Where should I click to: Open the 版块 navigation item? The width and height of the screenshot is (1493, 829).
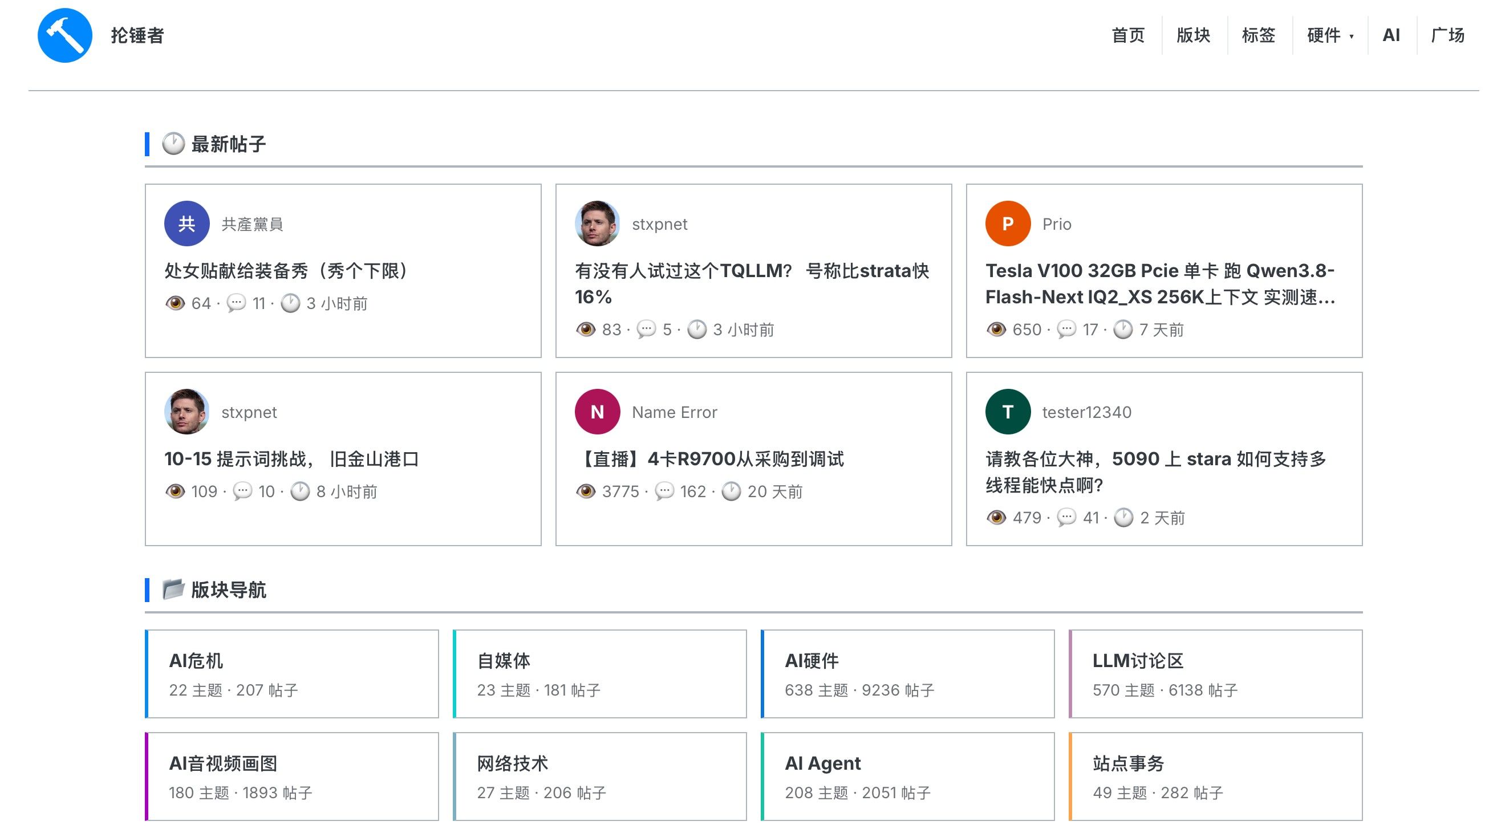[1194, 35]
